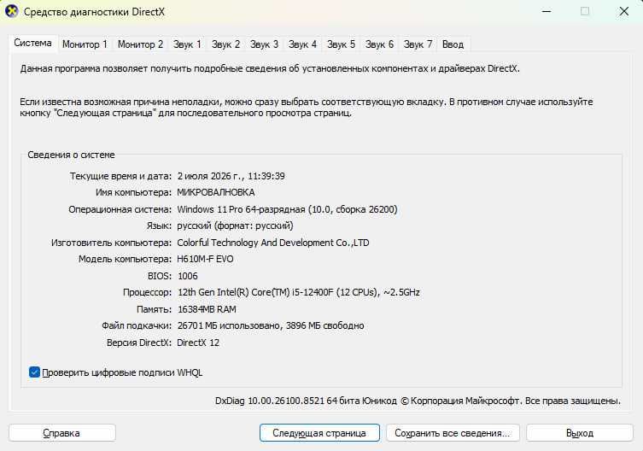Select computer name МИКРОВАЛНОВКА

click(x=216, y=192)
